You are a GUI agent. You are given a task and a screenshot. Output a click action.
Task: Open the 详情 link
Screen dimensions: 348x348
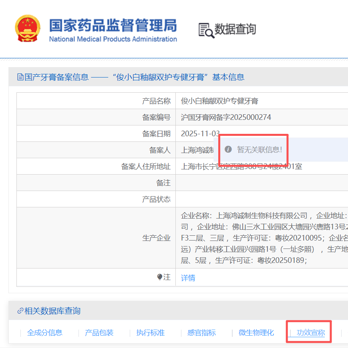tap(188, 278)
